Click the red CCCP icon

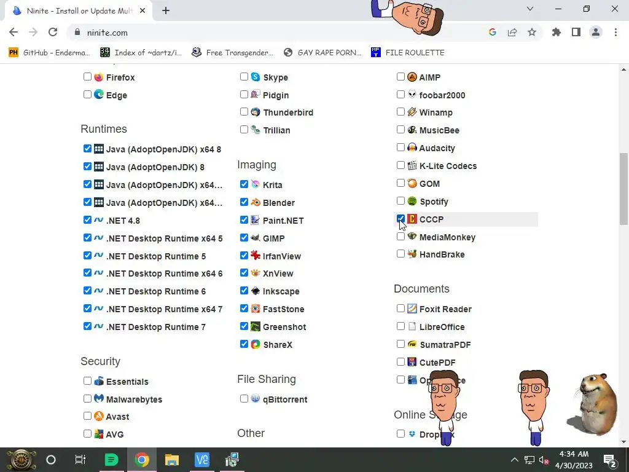[x=412, y=219]
